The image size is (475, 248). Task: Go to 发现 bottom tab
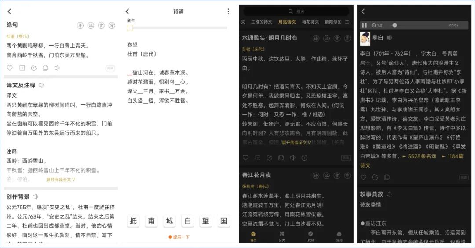311,236
